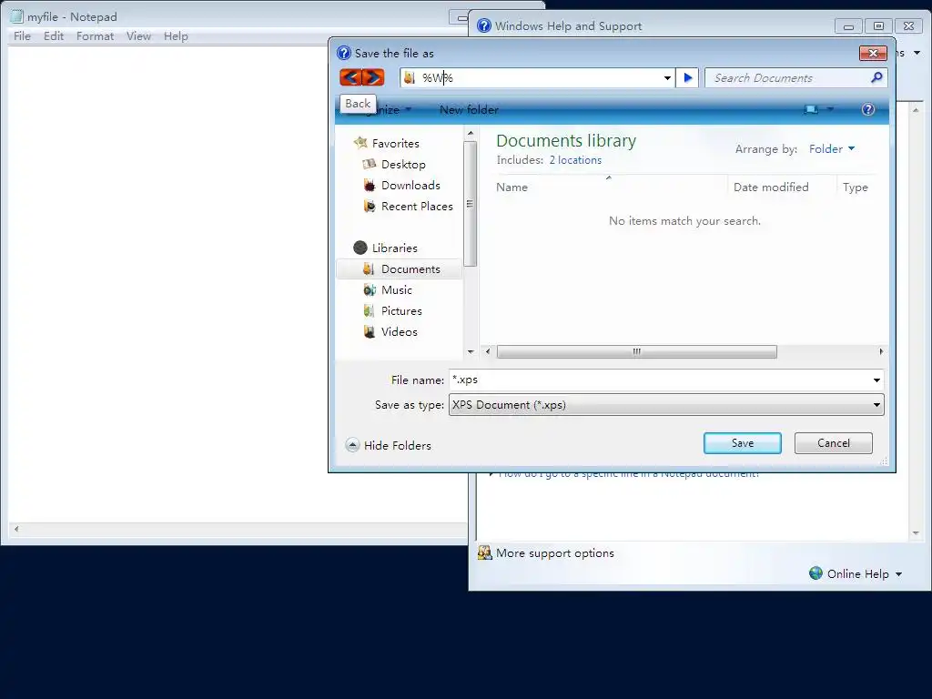Select Pictures under Libraries

point(401,310)
